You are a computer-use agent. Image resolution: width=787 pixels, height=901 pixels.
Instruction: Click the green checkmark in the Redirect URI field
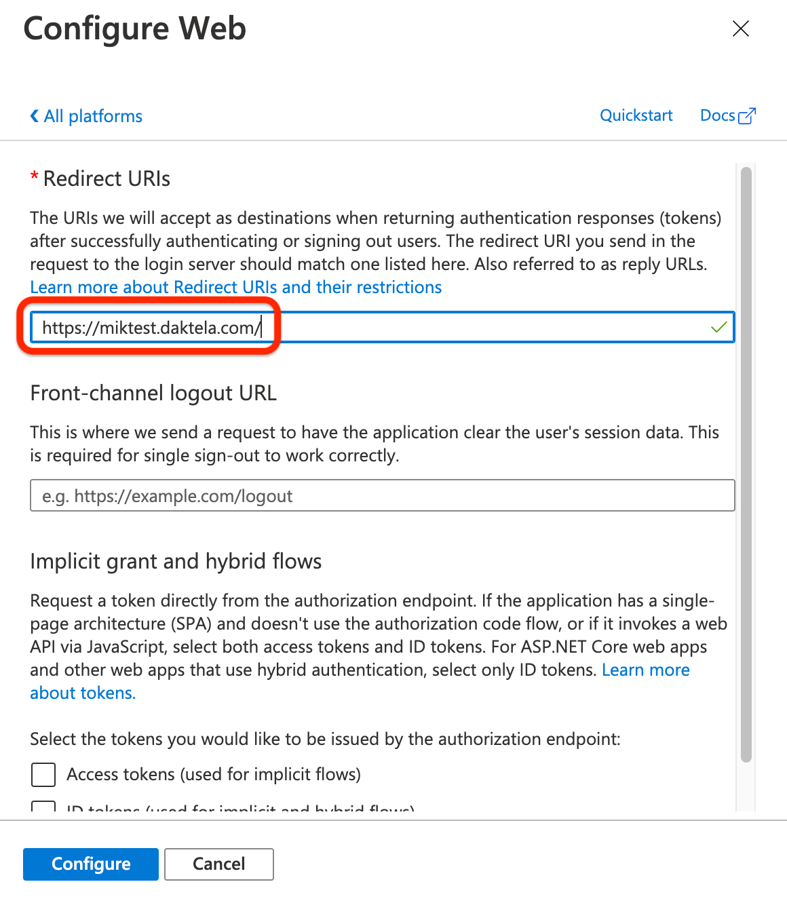pyautogui.click(x=718, y=327)
